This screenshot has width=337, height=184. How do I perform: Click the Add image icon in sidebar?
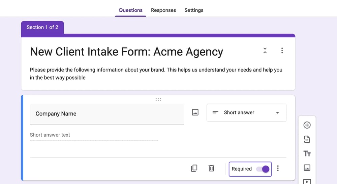307,168
